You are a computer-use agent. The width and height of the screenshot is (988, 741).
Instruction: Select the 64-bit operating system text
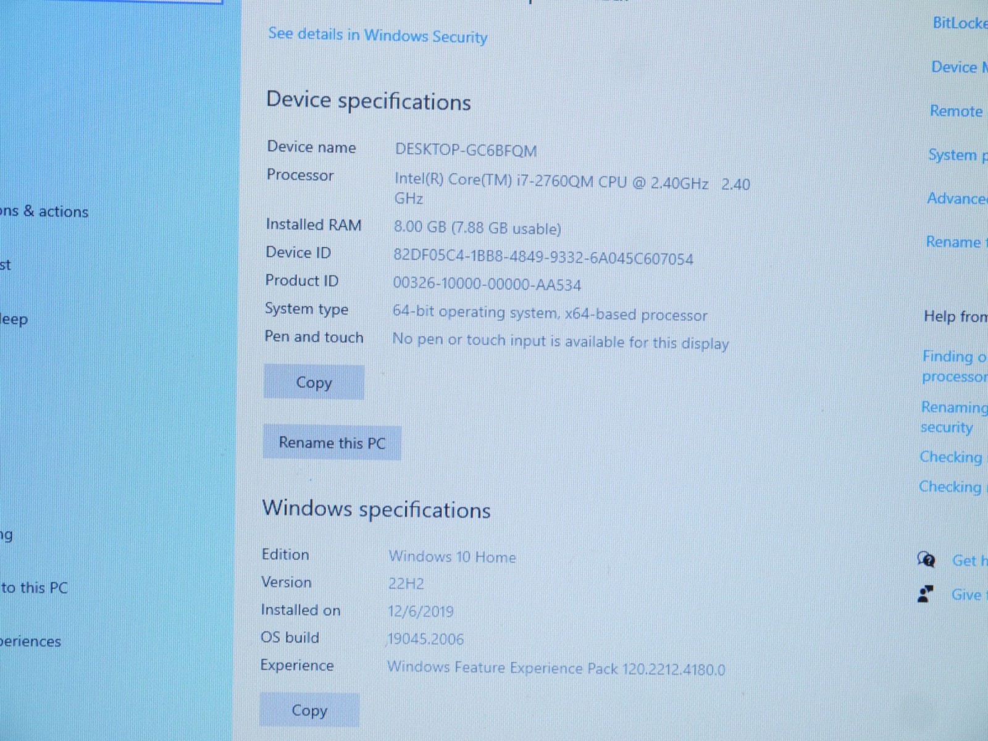[x=550, y=313]
